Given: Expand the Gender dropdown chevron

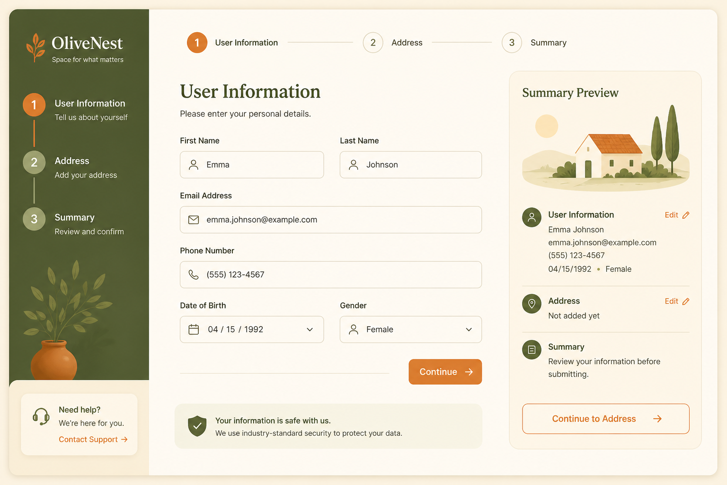Looking at the screenshot, I should click(469, 330).
